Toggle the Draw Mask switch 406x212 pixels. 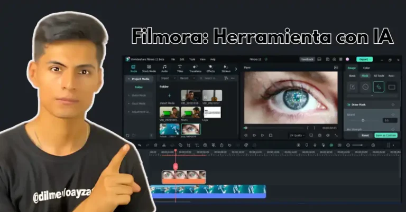pyautogui.click(x=348, y=104)
